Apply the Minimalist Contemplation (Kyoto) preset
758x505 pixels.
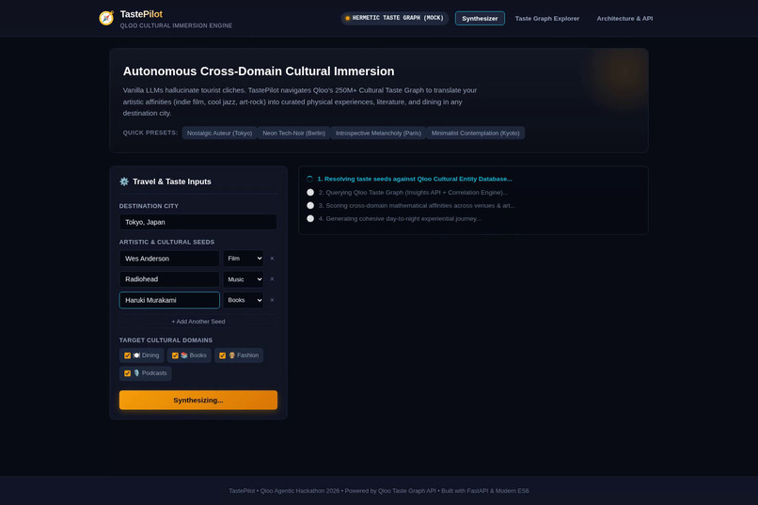[x=475, y=133]
